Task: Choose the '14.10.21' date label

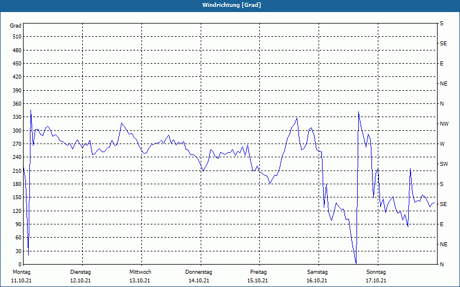Action: tap(199, 281)
